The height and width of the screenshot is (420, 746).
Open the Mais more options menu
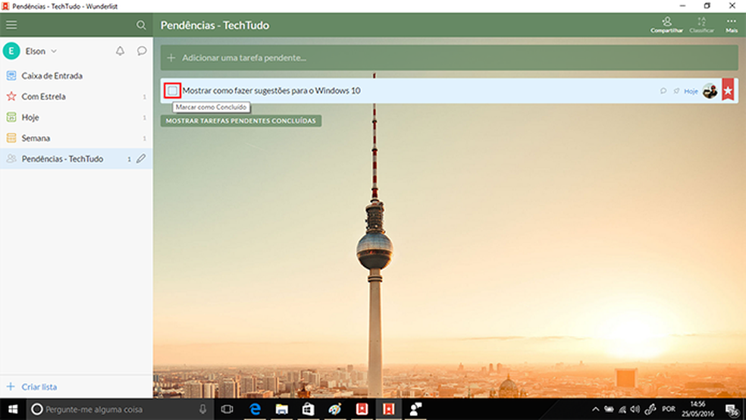click(732, 25)
